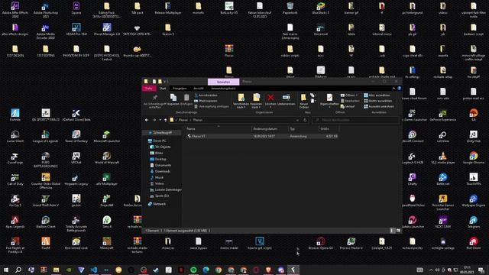Select the application file in the list
489x275 pixels.
(262, 136)
